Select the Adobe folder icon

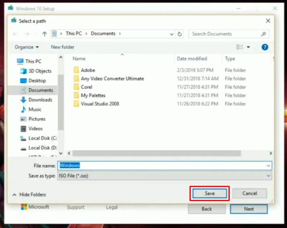pos(76,70)
